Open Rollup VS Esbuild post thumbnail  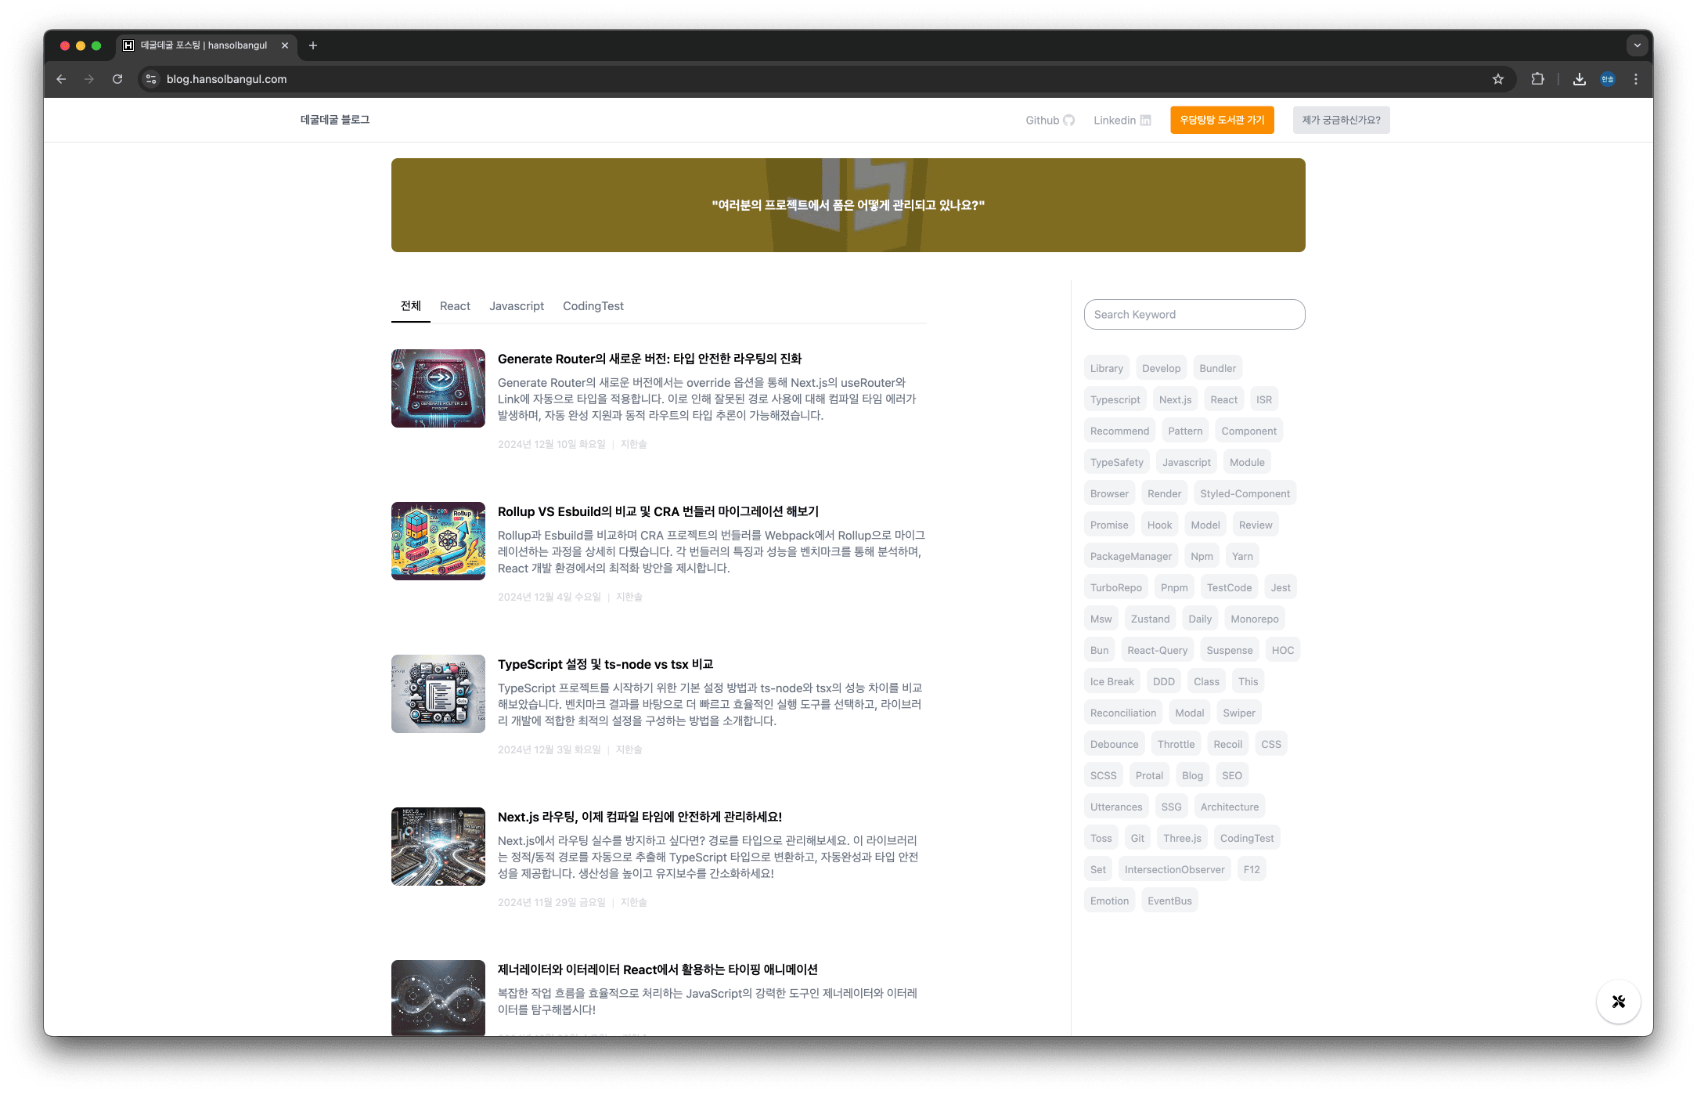point(438,541)
